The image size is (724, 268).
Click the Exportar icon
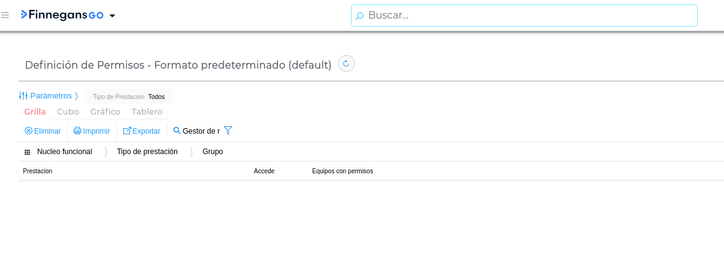[127, 131]
